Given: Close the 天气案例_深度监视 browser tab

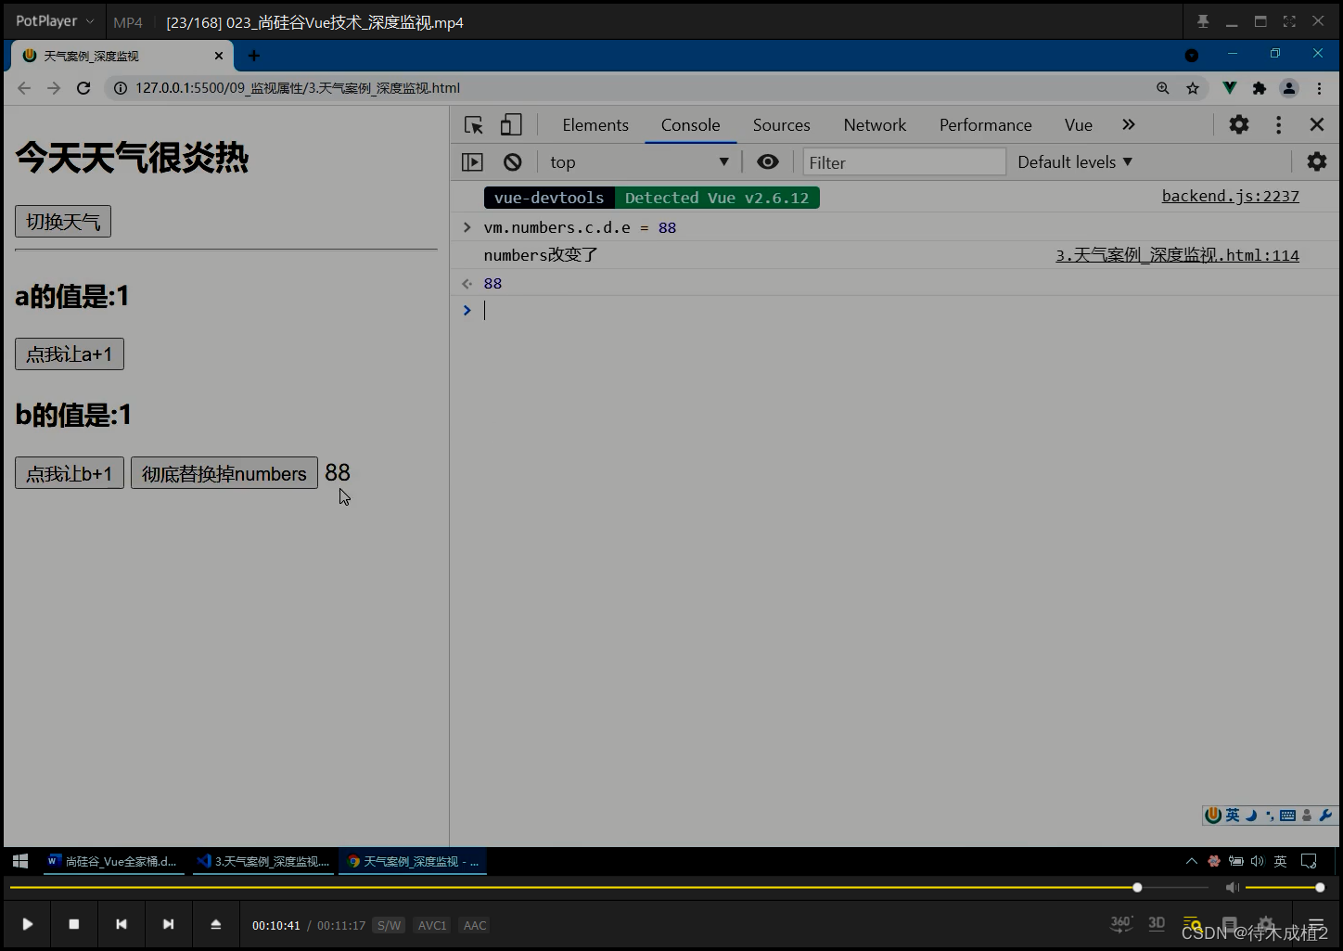Looking at the screenshot, I should 219,56.
